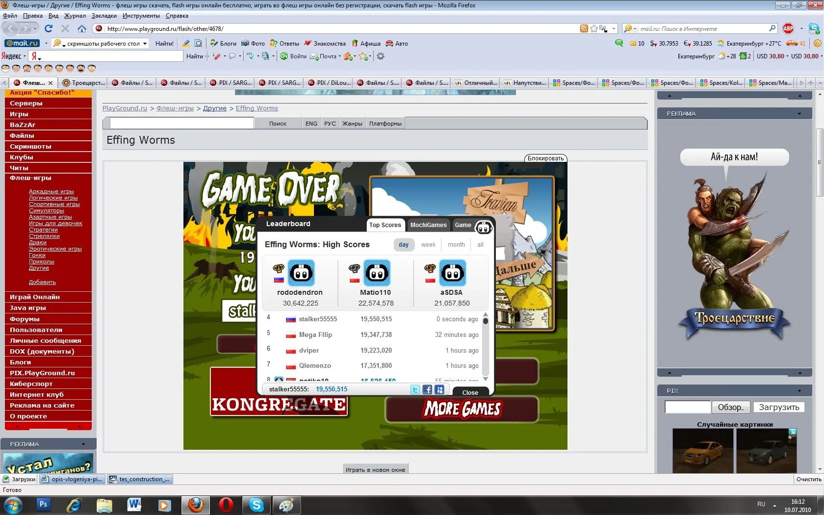The image size is (824, 515).
Task: Switch to the MochiGames tab
Action: tap(429, 225)
